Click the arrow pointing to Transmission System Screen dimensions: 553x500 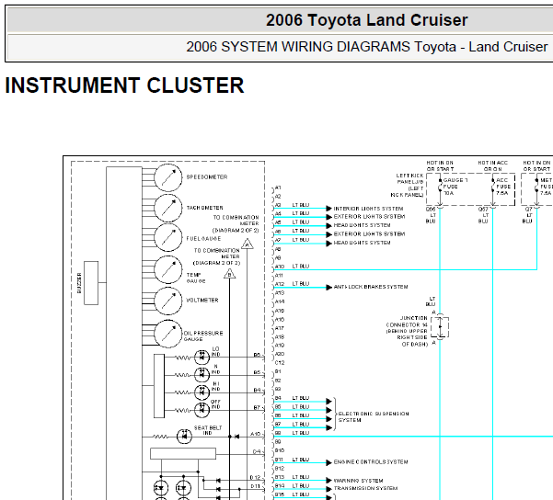[x=329, y=489]
